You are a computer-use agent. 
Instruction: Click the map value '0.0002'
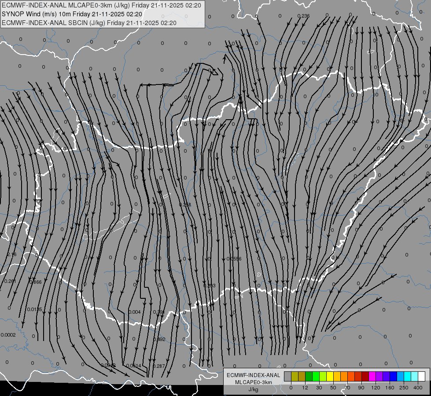tap(8, 335)
